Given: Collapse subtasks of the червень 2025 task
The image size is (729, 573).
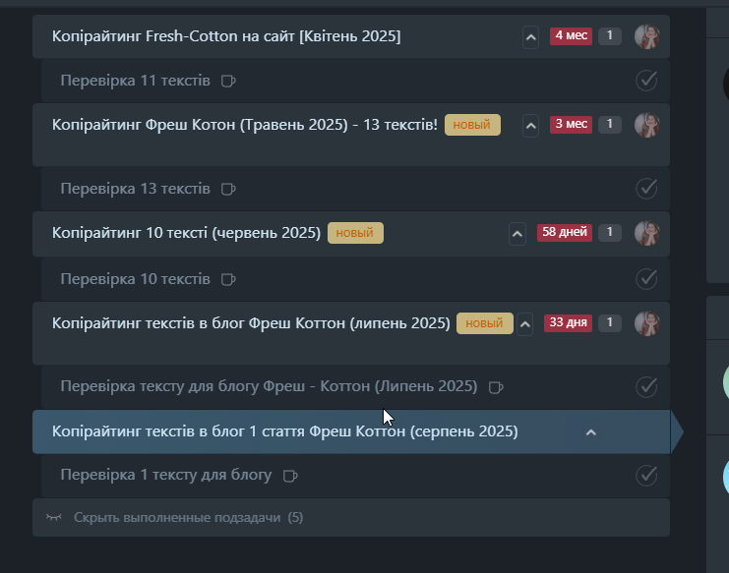Looking at the screenshot, I should tap(517, 234).
